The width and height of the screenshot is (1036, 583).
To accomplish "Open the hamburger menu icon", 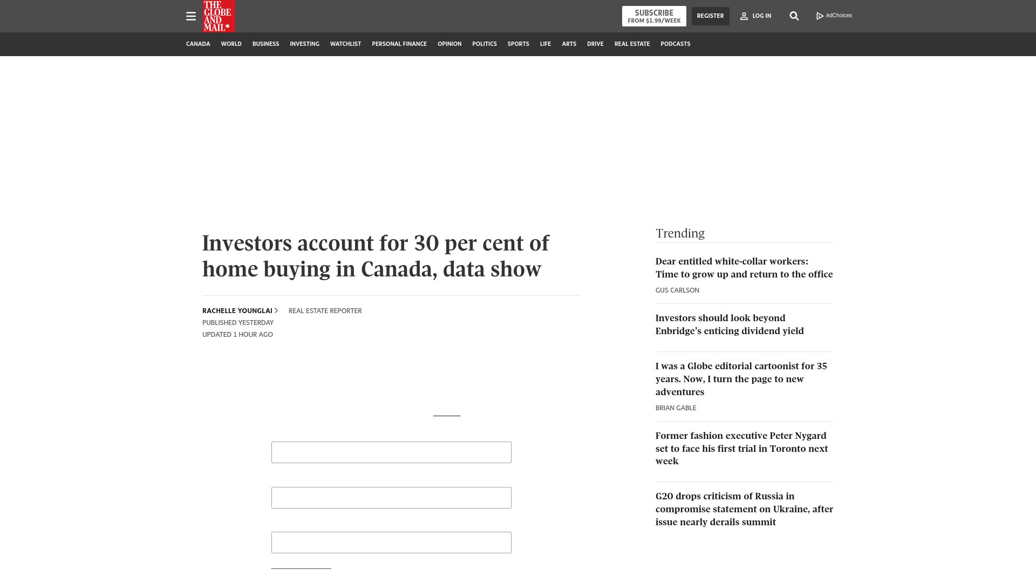I will [191, 16].
